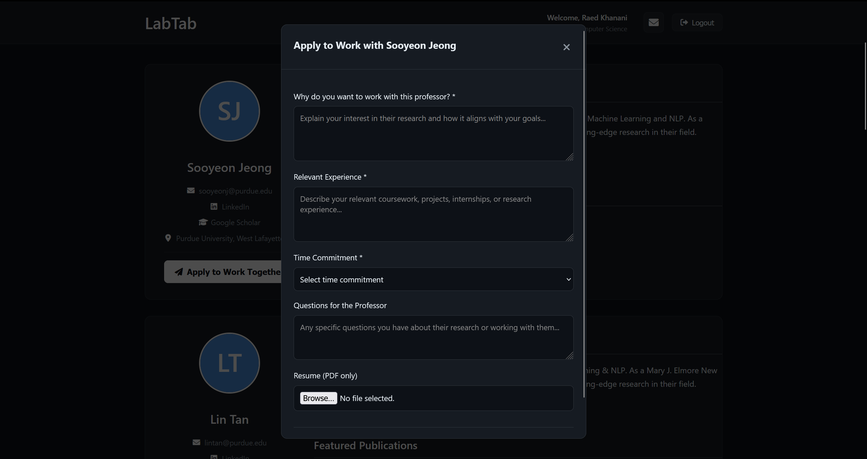Click the Time Commitment dropdown chevron arrow

click(x=569, y=279)
